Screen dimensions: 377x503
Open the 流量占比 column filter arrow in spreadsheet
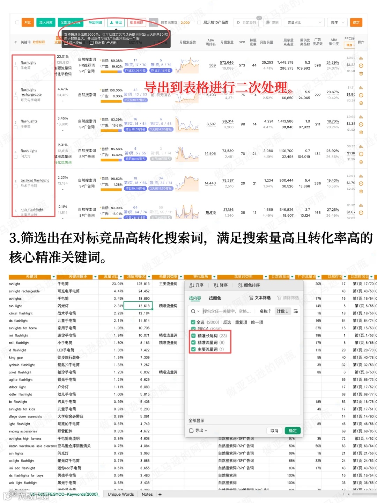click(x=121, y=277)
